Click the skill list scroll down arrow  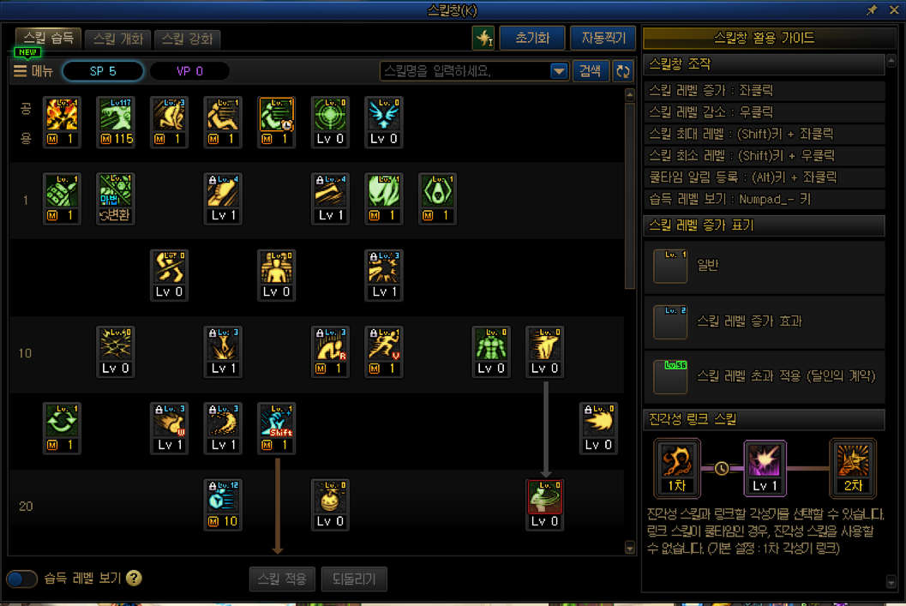click(630, 548)
